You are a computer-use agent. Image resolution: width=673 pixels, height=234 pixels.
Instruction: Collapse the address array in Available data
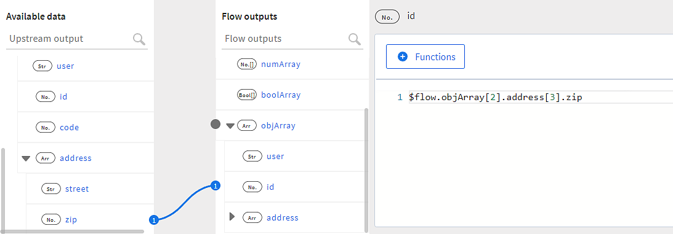point(26,158)
